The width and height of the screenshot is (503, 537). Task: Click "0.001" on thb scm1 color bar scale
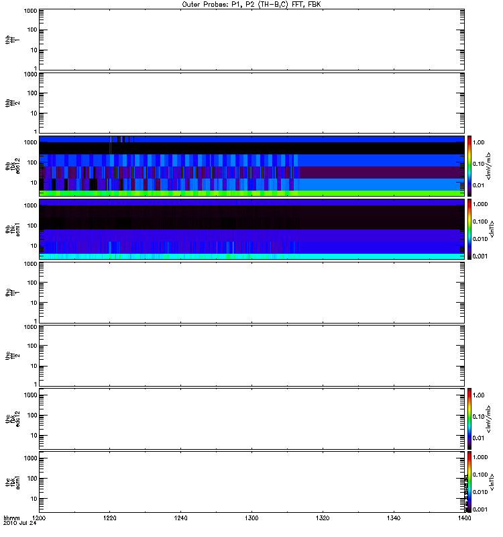tap(480, 256)
